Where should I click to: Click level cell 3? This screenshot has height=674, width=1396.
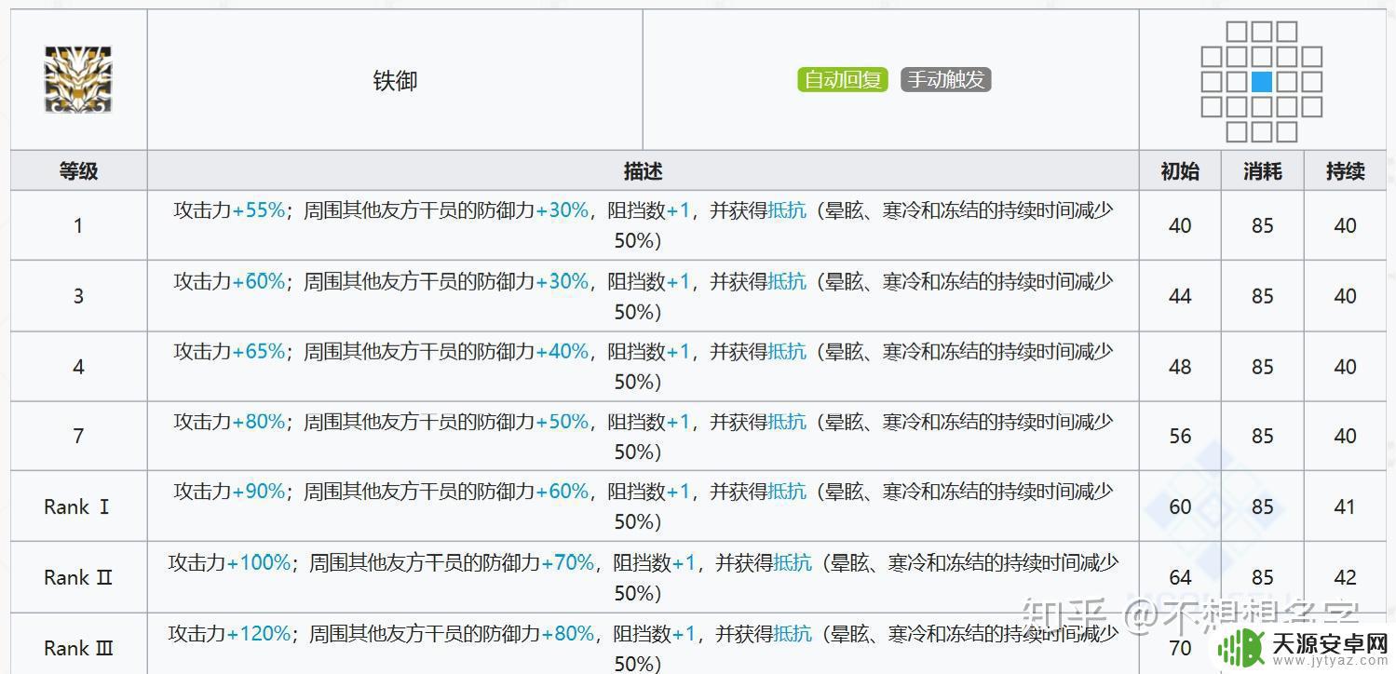coord(78,296)
